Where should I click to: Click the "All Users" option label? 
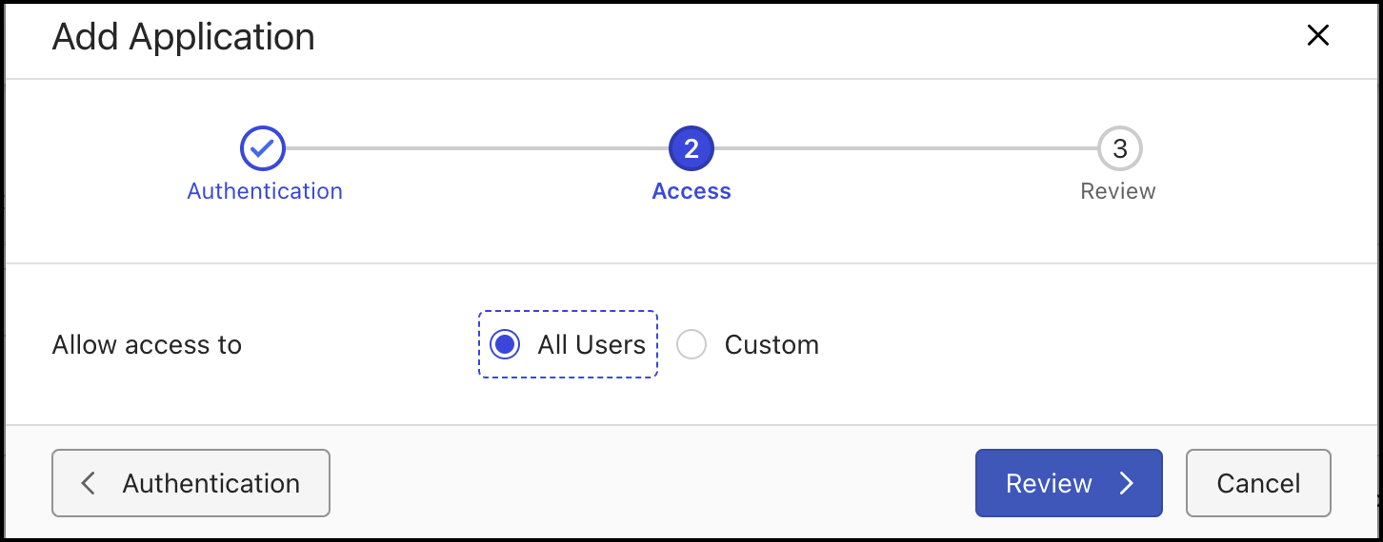tap(591, 344)
